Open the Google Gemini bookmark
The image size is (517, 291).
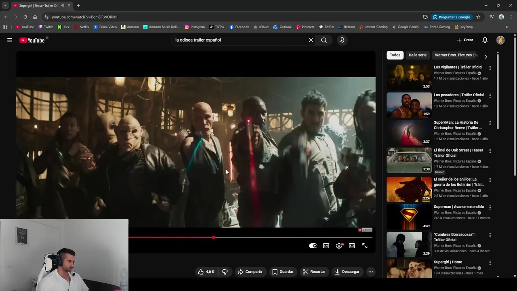pyautogui.click(x=406, y=27)
